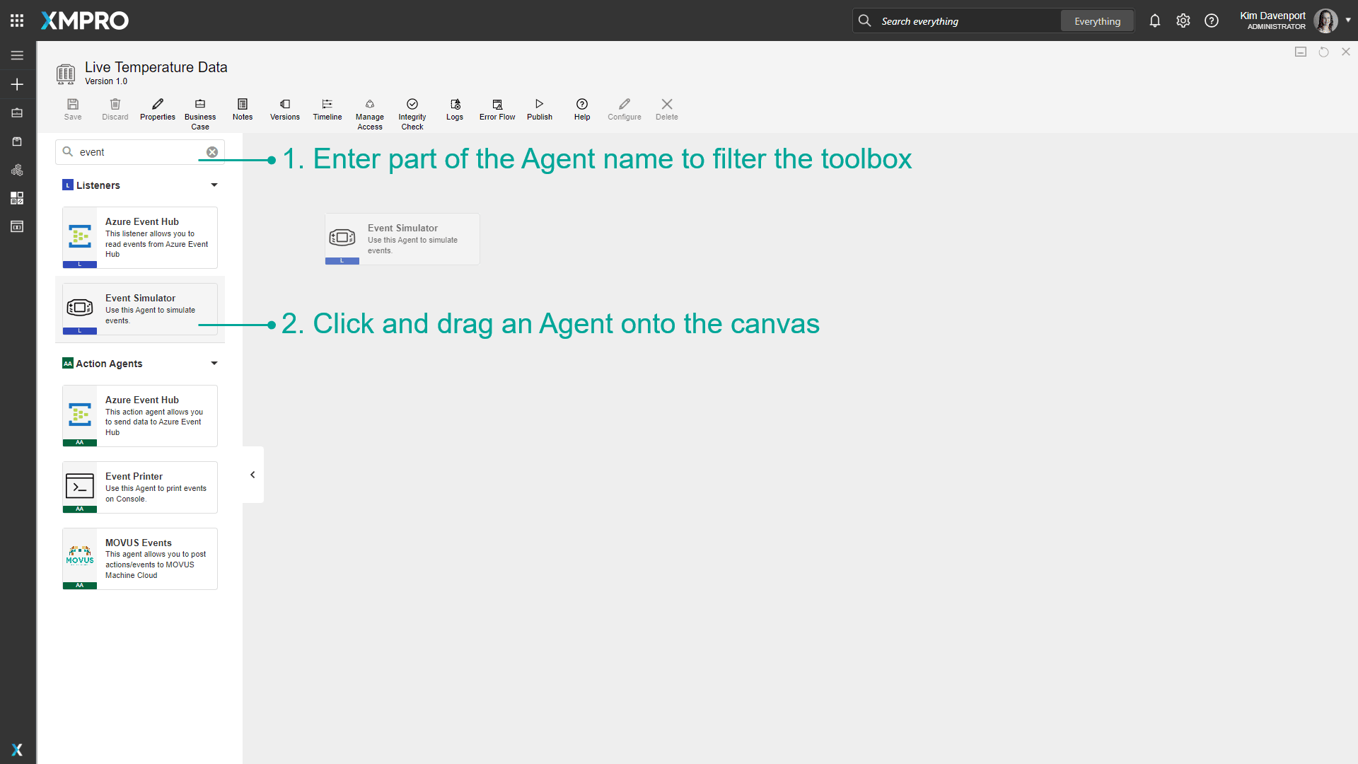The width and height of the screenshot is (1358, 764).
Task: Collapse the toolbox panel with the chevron
Action: [x=253, y=474]
